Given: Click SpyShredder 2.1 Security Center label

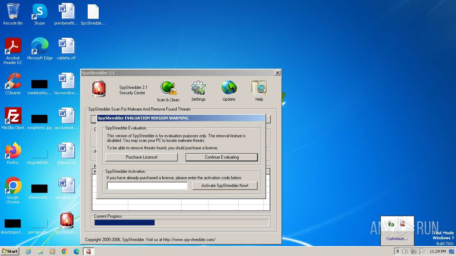Looking at the screenshot, I should point(133,90).
